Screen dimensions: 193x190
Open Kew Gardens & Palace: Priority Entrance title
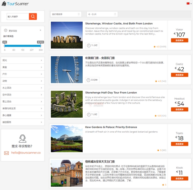click(111, 127)
